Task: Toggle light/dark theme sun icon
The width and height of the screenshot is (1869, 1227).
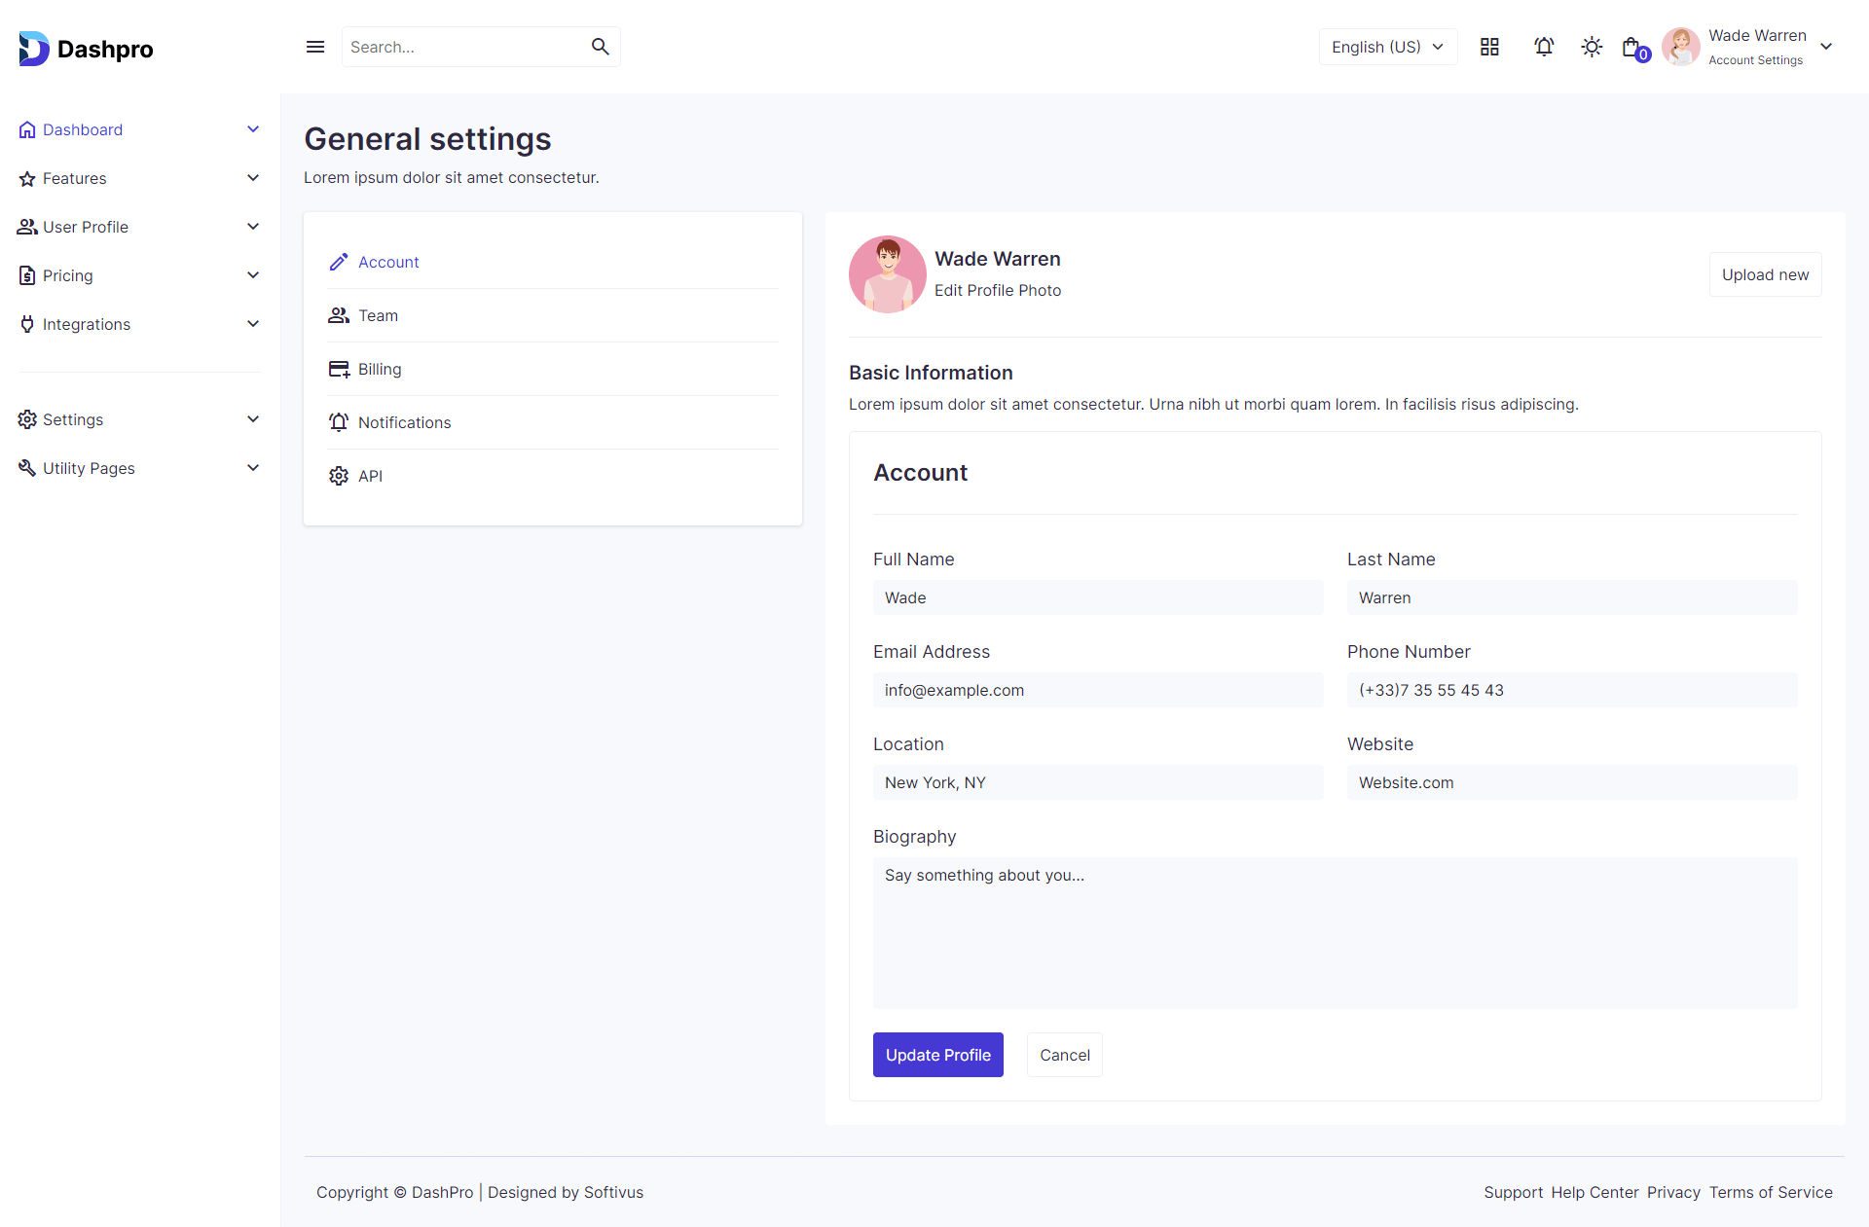Action: (1592, 47)
